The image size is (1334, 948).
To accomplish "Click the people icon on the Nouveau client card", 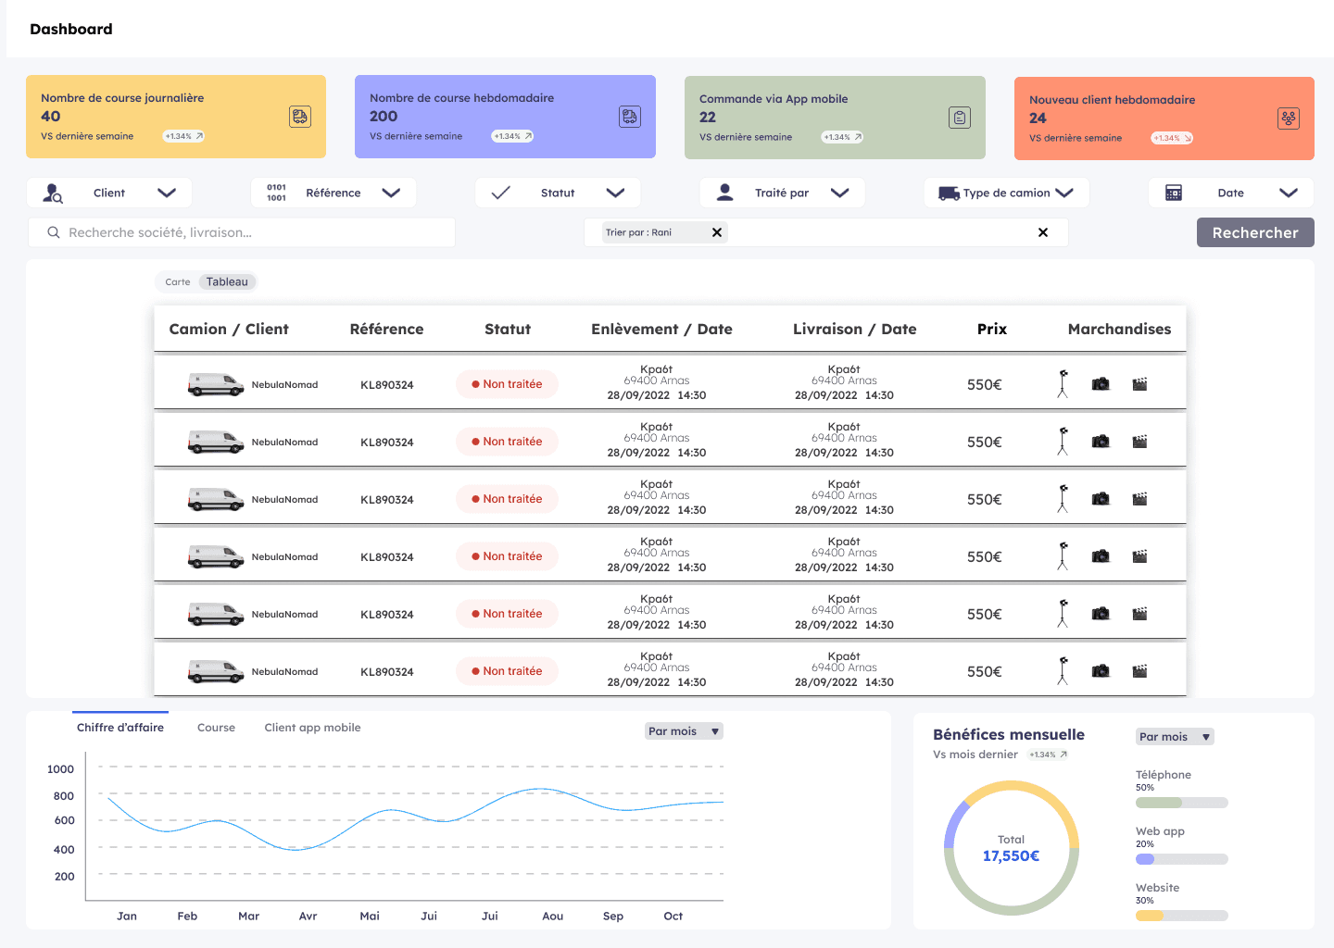I will [1288, 118].
